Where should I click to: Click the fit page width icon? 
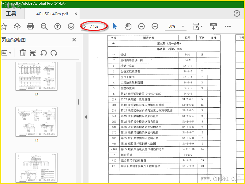[196, 26]
